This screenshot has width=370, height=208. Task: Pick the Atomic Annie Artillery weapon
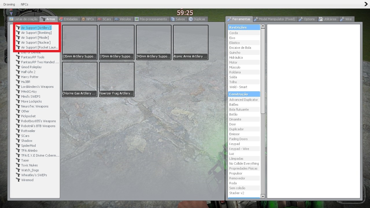(191, 42)
